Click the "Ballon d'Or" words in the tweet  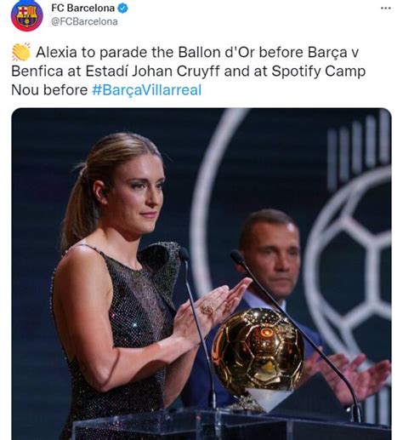pos(216,52)
